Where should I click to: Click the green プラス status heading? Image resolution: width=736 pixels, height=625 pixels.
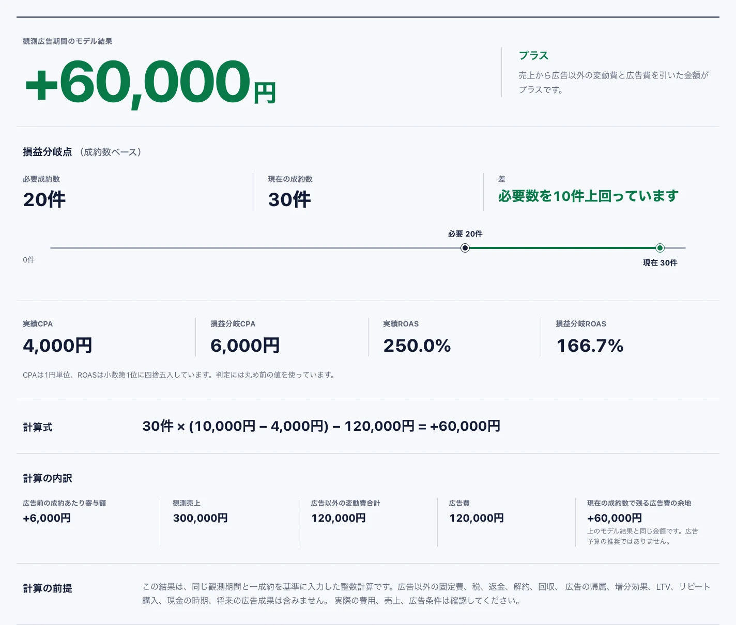(533, 55)
